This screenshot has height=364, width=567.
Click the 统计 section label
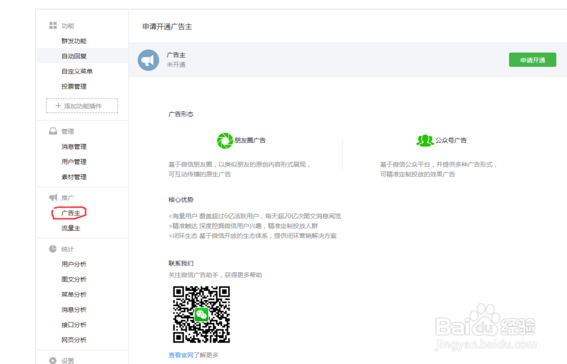[x=67, y=249]
